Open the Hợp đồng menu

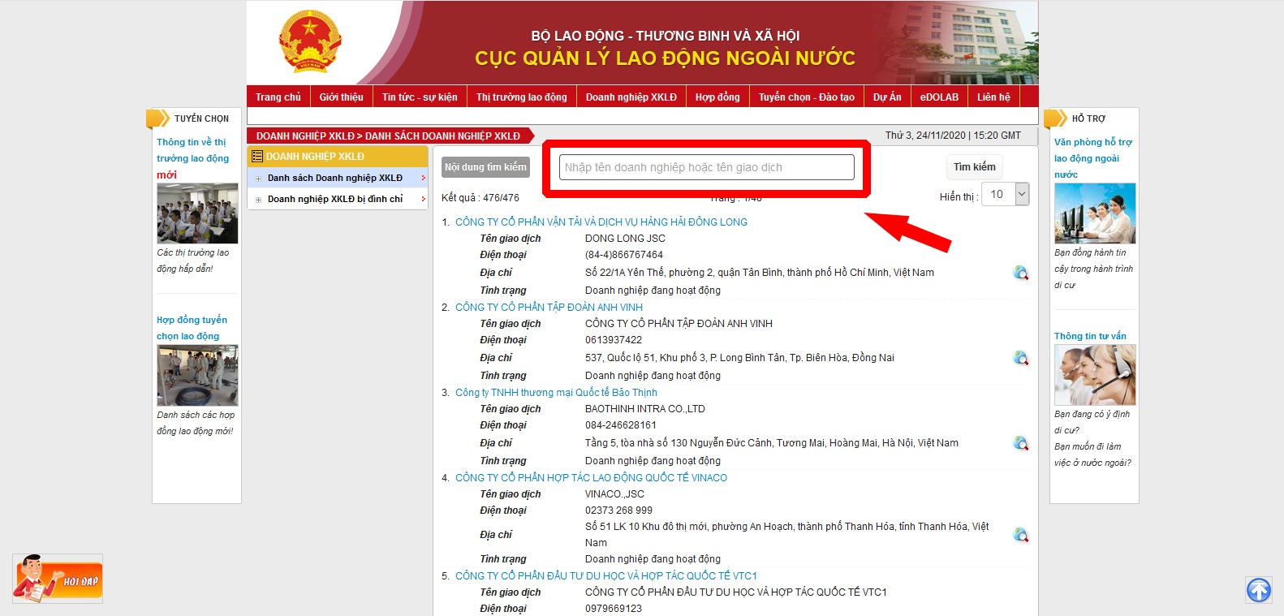[717, 97]
